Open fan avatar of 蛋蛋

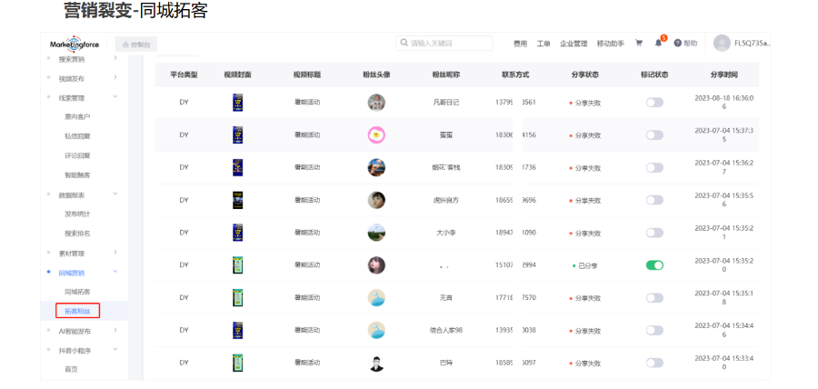376,135
